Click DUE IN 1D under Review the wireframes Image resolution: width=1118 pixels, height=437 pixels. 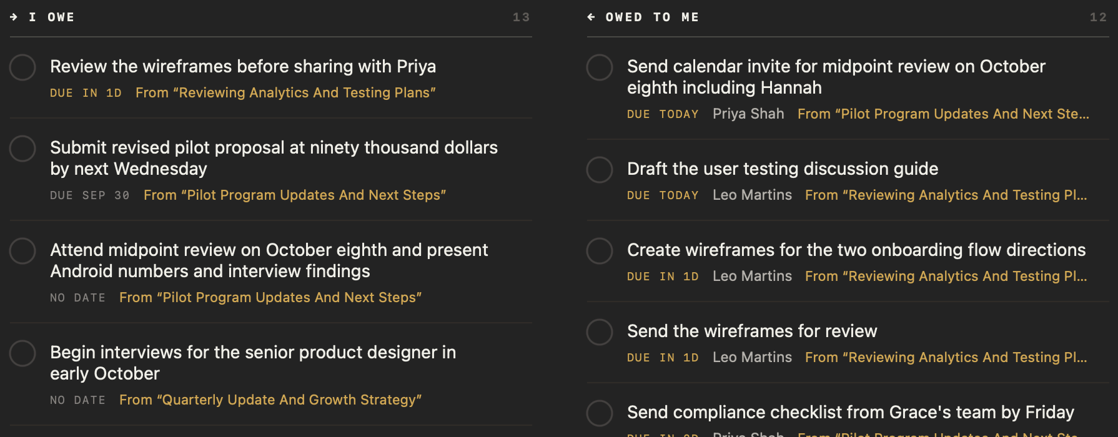pyautogui.click(x=86, y=93)
